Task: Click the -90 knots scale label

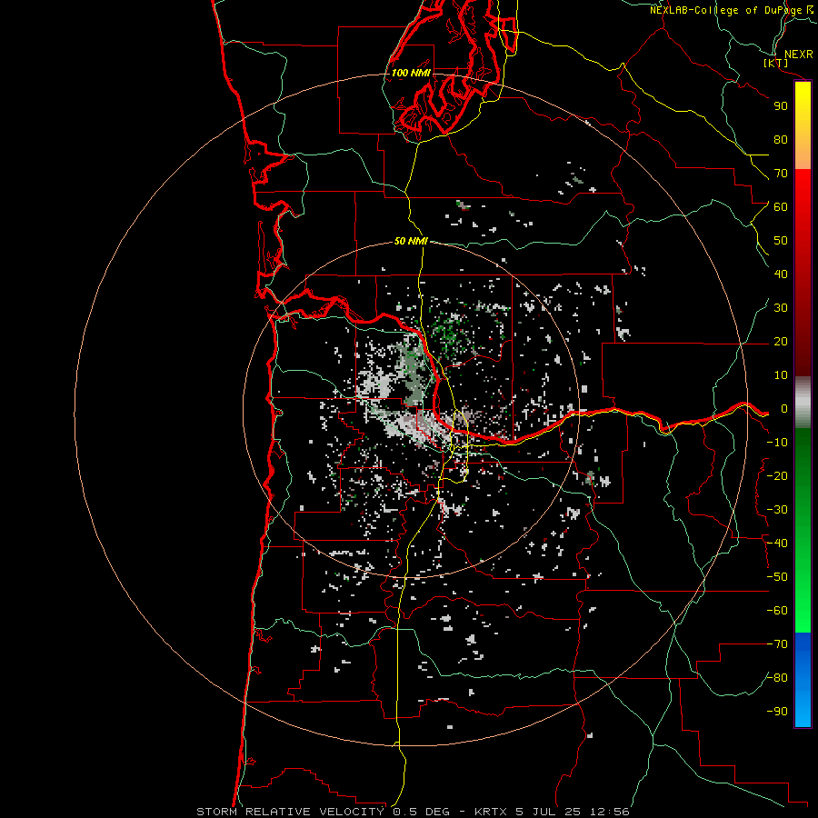Action: [x=777, y=712]
